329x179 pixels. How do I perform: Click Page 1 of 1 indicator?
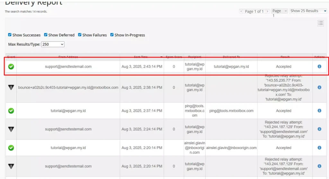tap(254, 11)
